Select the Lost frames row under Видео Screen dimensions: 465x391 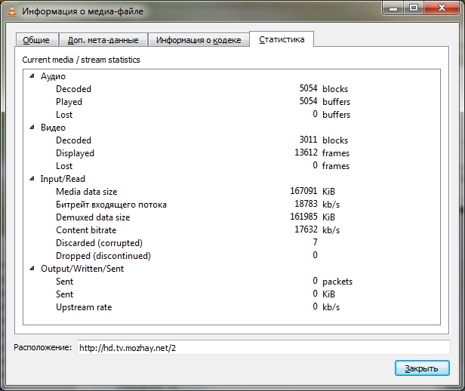click(231, 166)
